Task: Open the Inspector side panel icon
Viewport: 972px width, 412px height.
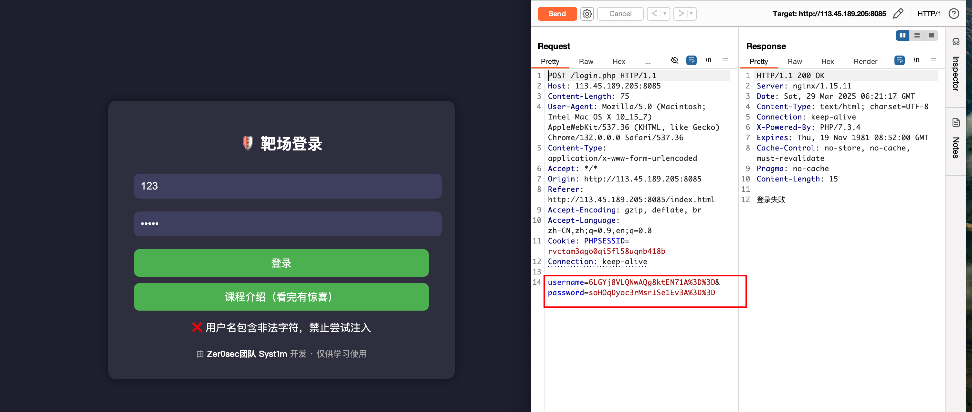Action: click(x=956, y=42)
